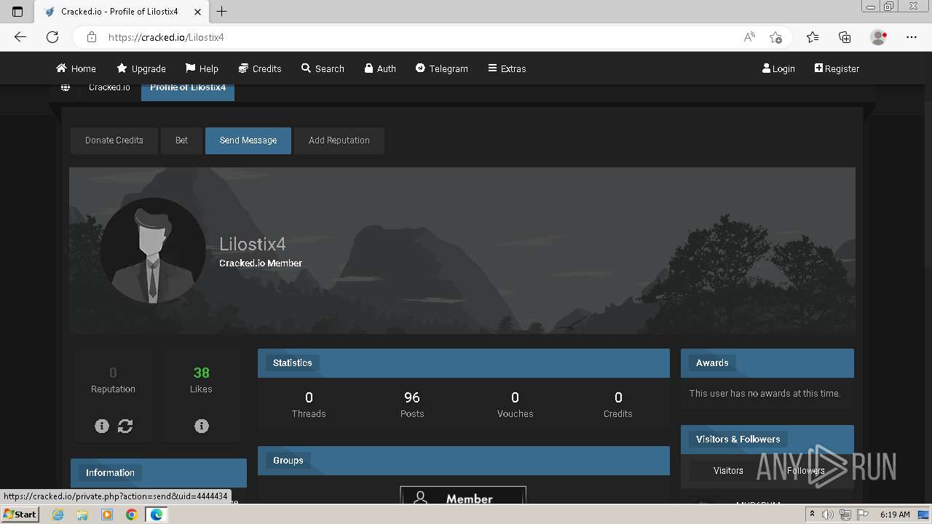Click the Send Message button
The height and width of the screenshot is (524, 932).
(x=248, y=140)
